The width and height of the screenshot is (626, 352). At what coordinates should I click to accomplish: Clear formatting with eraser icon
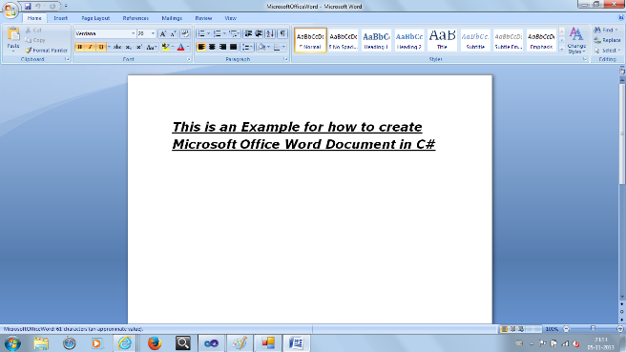(185, 34)
